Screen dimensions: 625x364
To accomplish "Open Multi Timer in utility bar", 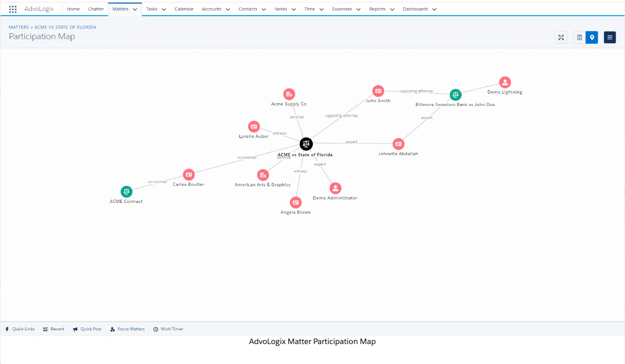I will 168,329.
